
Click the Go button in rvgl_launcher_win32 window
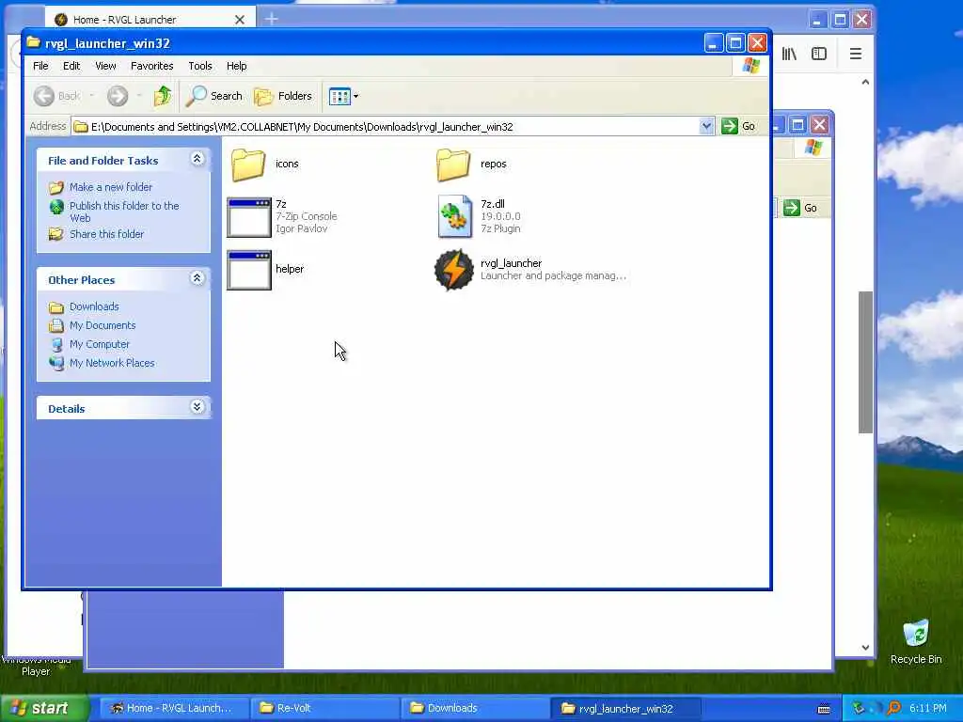pyautogui.click(x=739, y=127)
